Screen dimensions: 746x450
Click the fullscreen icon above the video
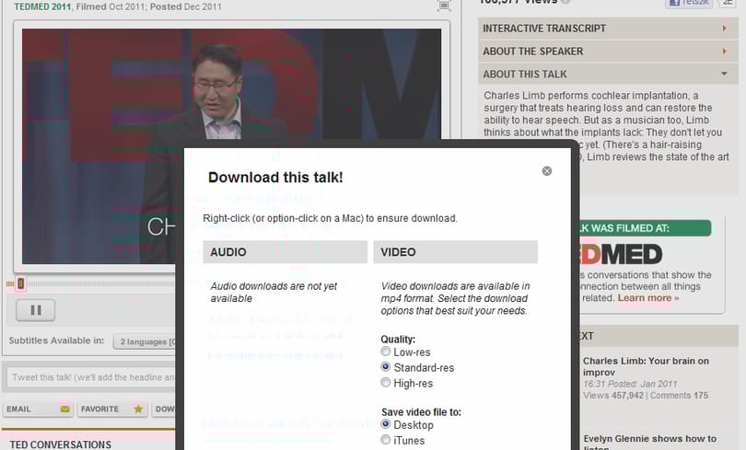point(444,6)
